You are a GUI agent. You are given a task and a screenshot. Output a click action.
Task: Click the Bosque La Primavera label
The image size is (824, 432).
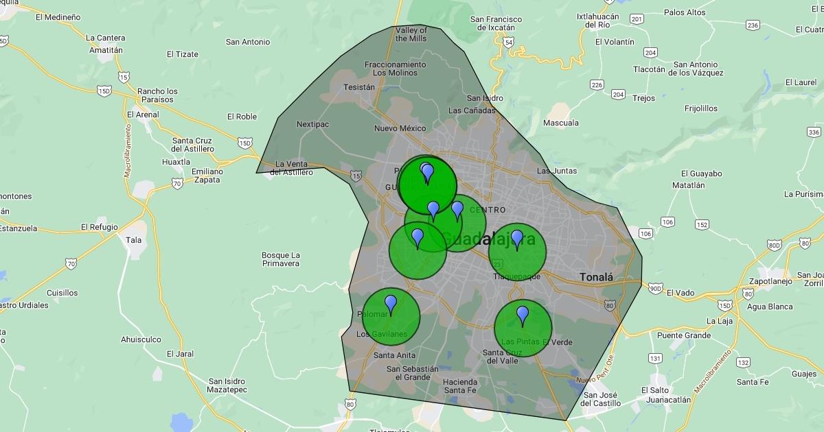[x=280, y=259]
